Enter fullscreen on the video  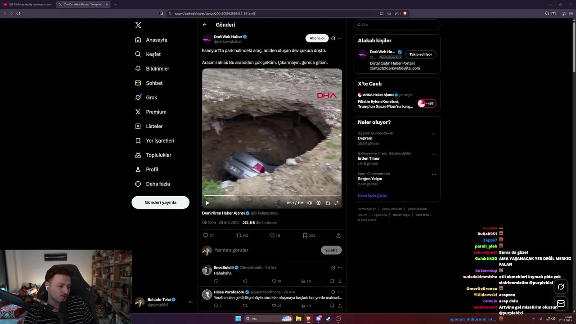coord(336,203)
